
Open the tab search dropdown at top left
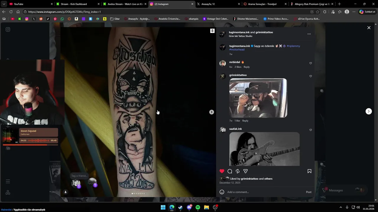click(4, 4)
